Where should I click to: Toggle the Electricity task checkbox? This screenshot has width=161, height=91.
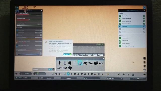pos(144,26)
